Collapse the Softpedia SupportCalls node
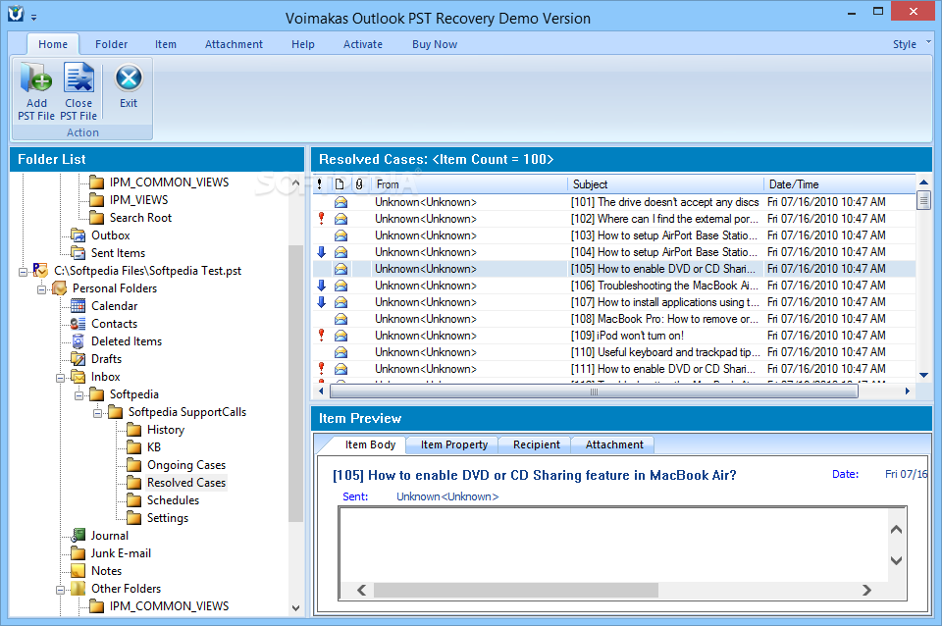This screenshot has height=626, width=942. [x=97, y=413]
